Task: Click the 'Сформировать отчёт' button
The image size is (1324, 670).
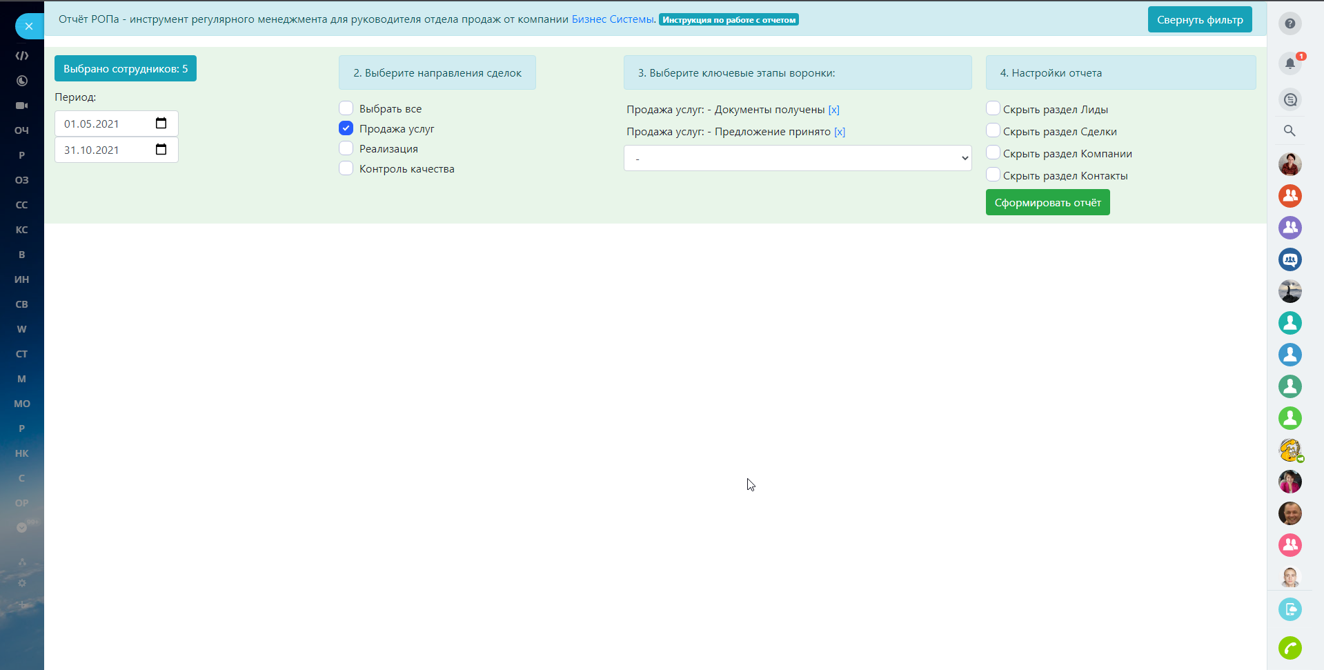Action: click(x=1047, y=202)
